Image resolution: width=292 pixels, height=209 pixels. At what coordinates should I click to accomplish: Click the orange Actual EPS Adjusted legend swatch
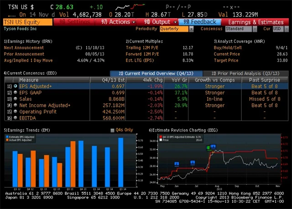[x=6, y=140]
